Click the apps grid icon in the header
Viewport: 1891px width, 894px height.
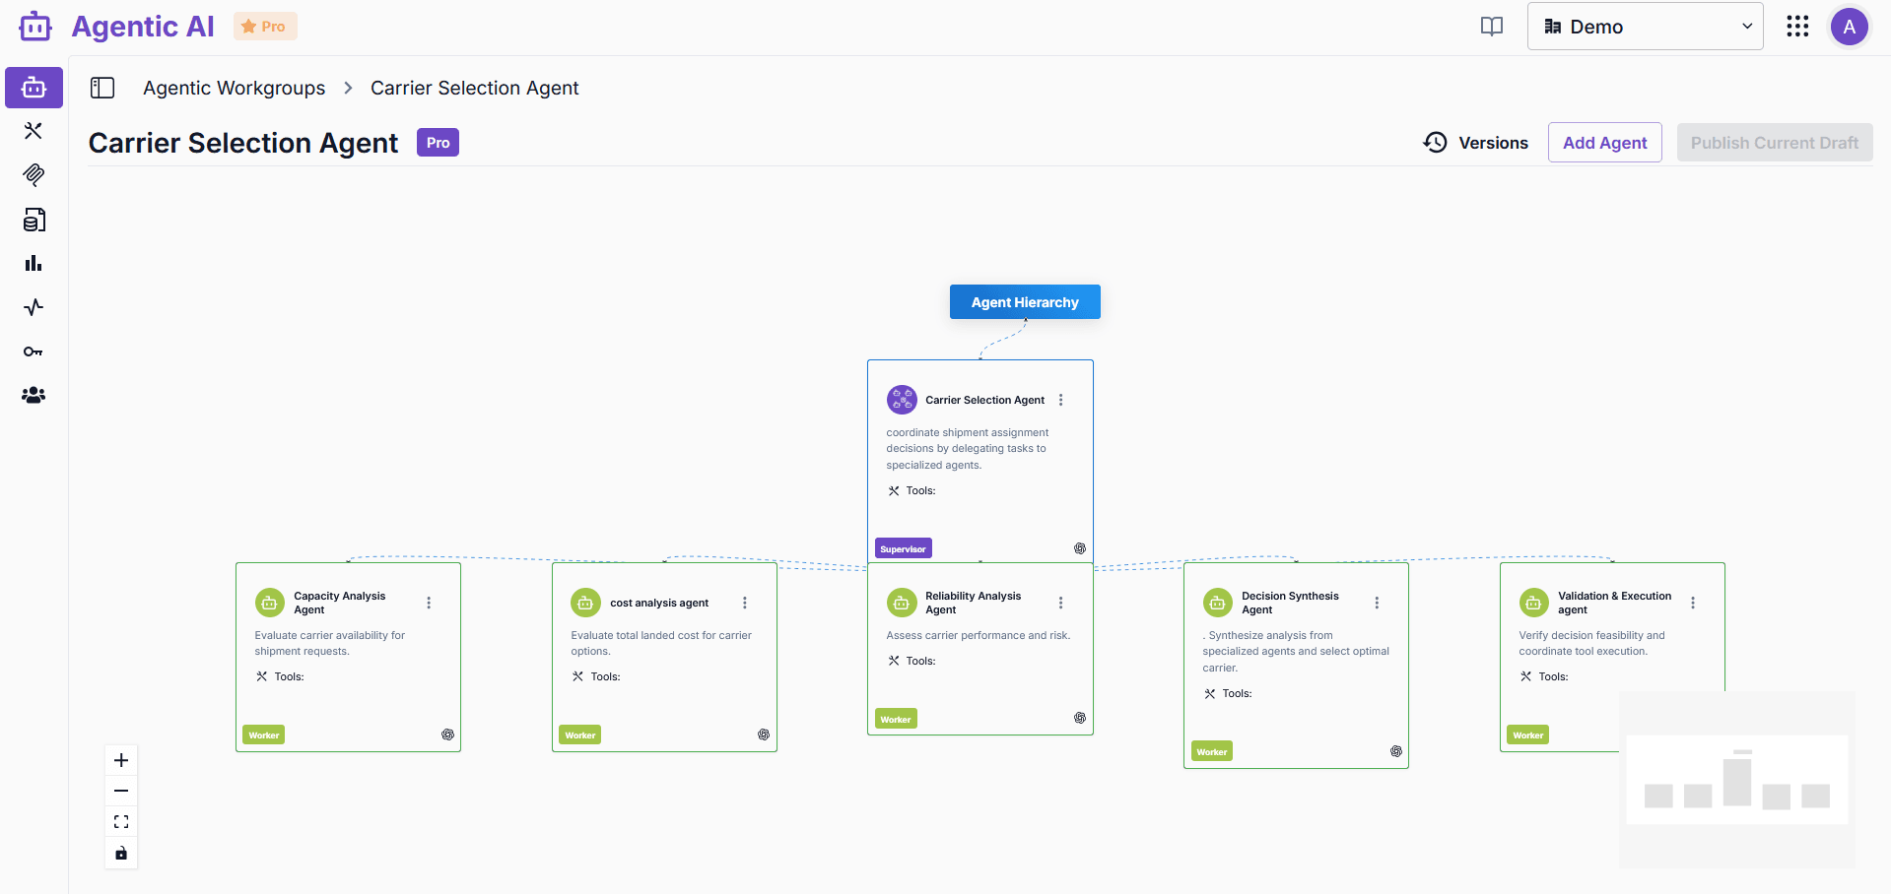[1797, 27]
